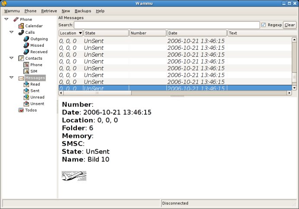Viewport: 299px width, 209px height.
Task: Sort messages by Date column header
Action: (x=197, y=33)
